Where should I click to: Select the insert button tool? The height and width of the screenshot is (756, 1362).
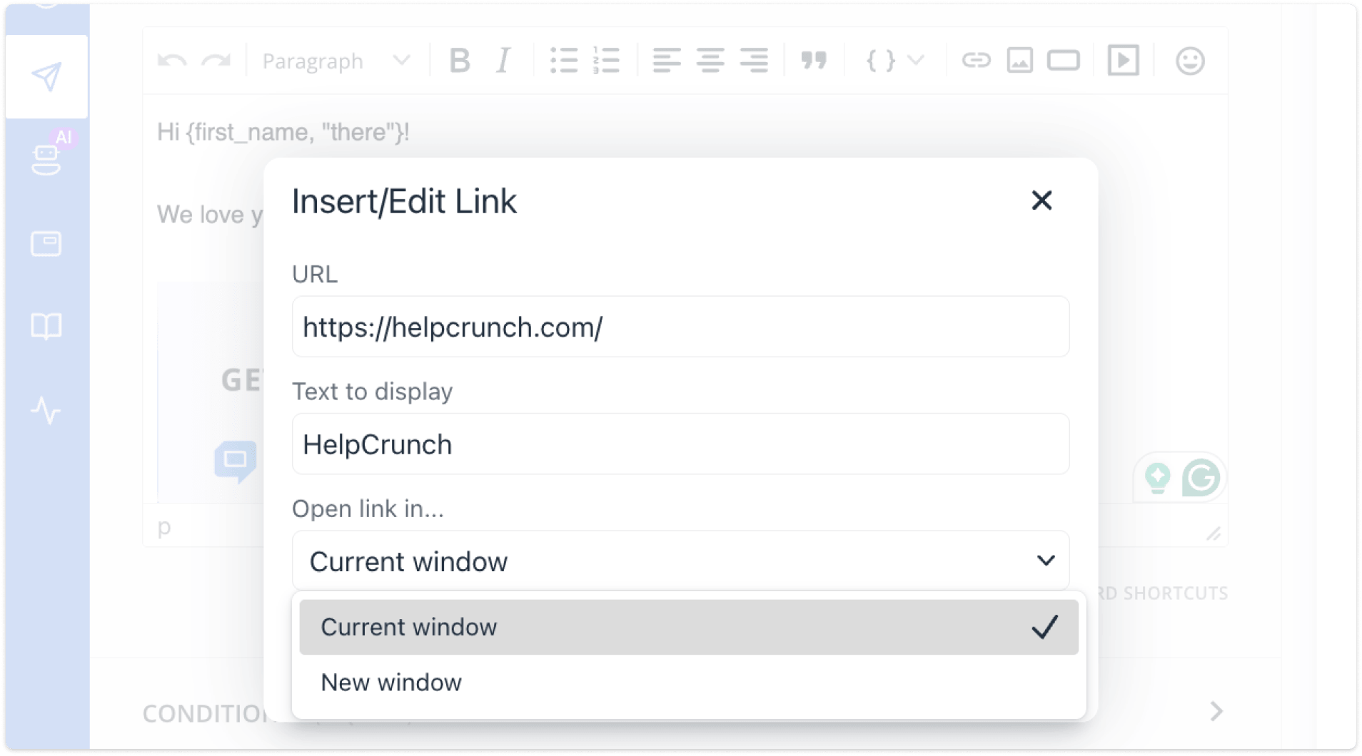pyautogui.click(x=1063, y=60)
